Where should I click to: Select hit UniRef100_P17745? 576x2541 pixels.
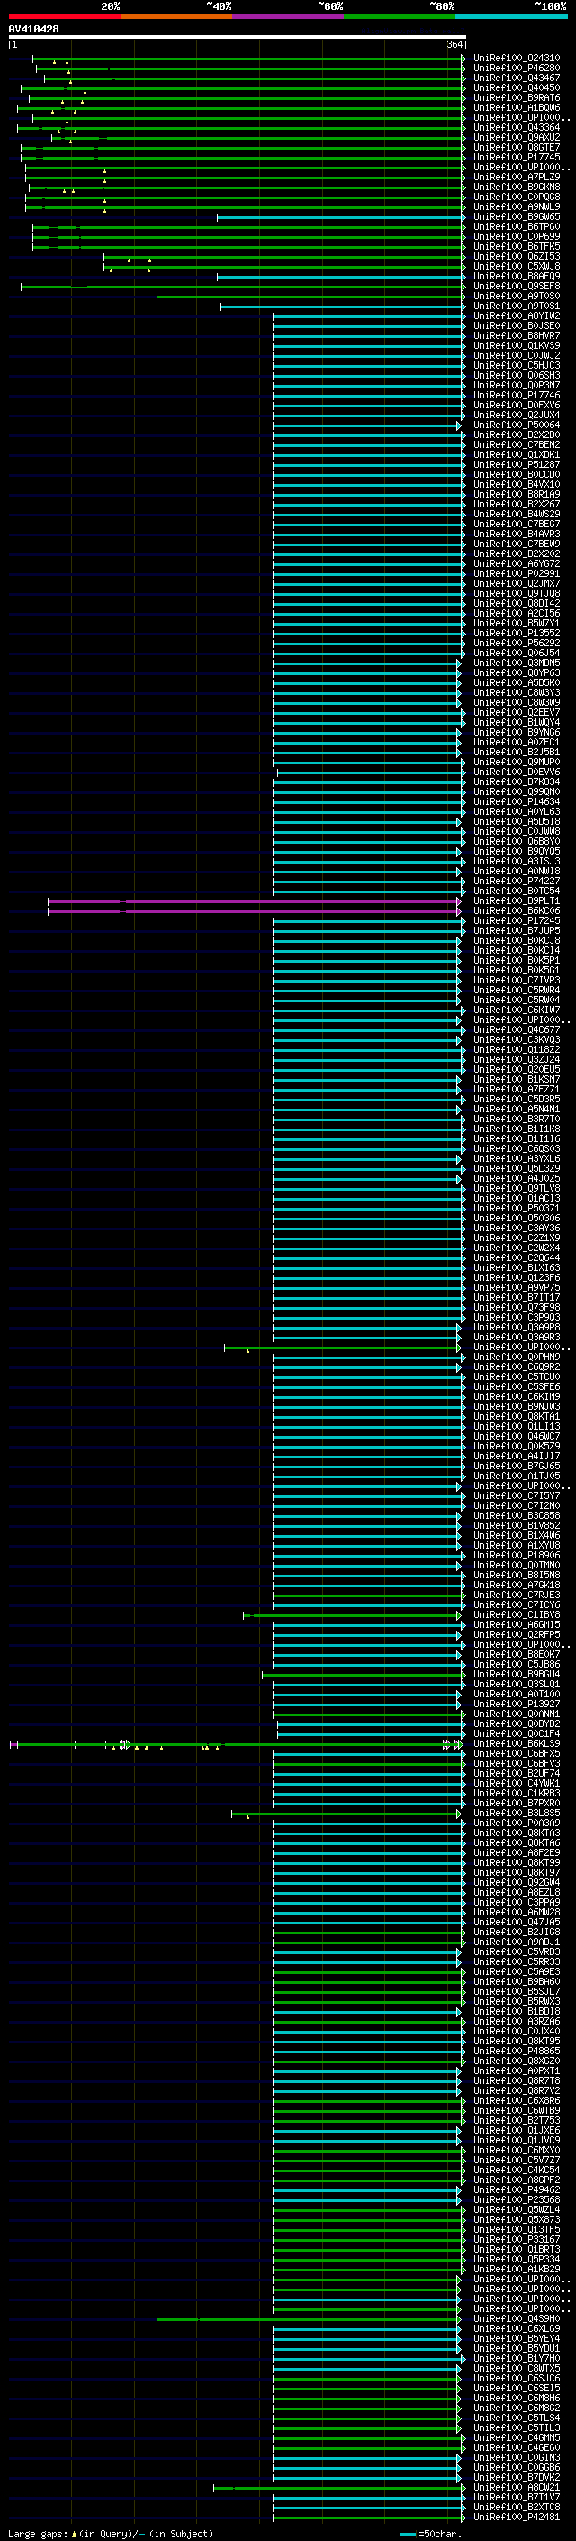click(x=517, y=157)
